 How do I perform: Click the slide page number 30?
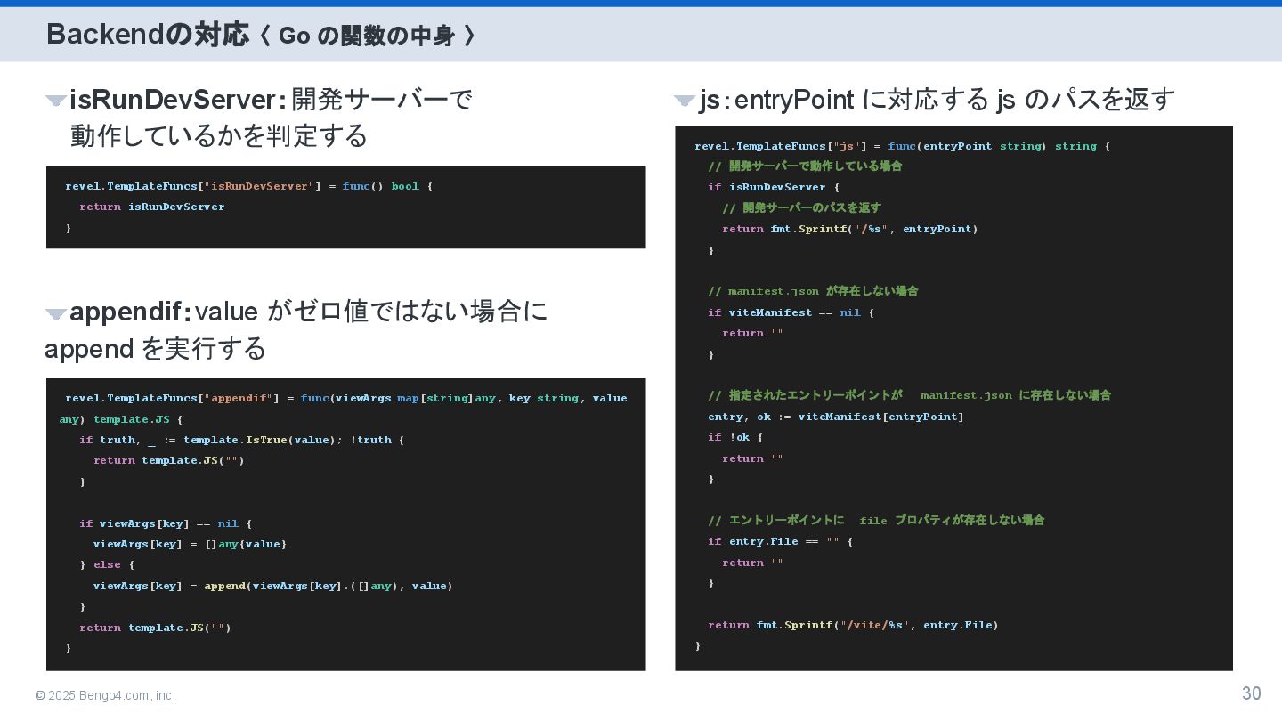1252,693
